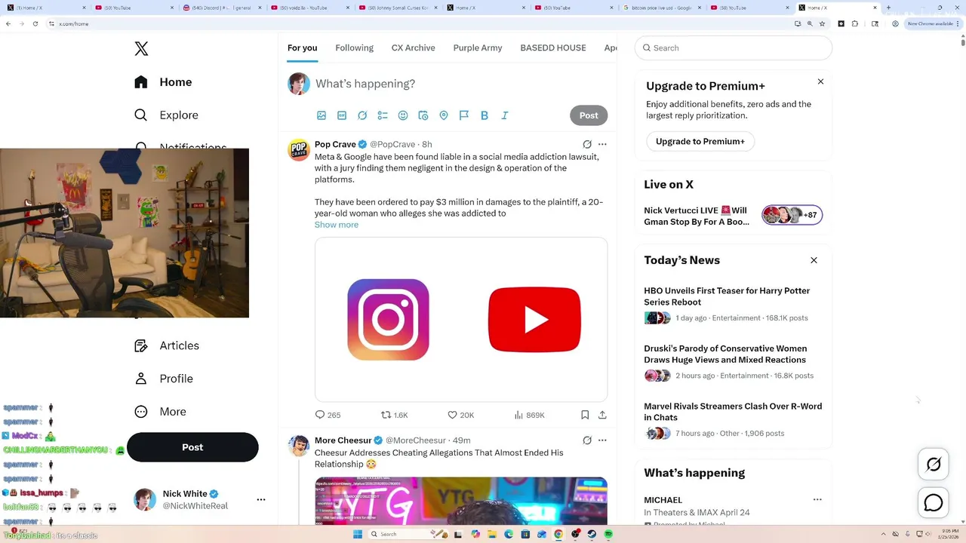The height and width of the screenshot is (543, 966).
Task: Reply to the Pop Crave post
Action: coord(328,415)
